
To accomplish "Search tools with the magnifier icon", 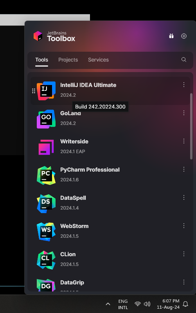I will [184, 60].
